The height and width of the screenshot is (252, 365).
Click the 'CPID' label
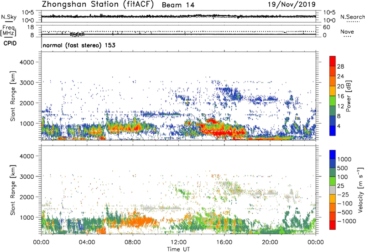pos(10,43)
